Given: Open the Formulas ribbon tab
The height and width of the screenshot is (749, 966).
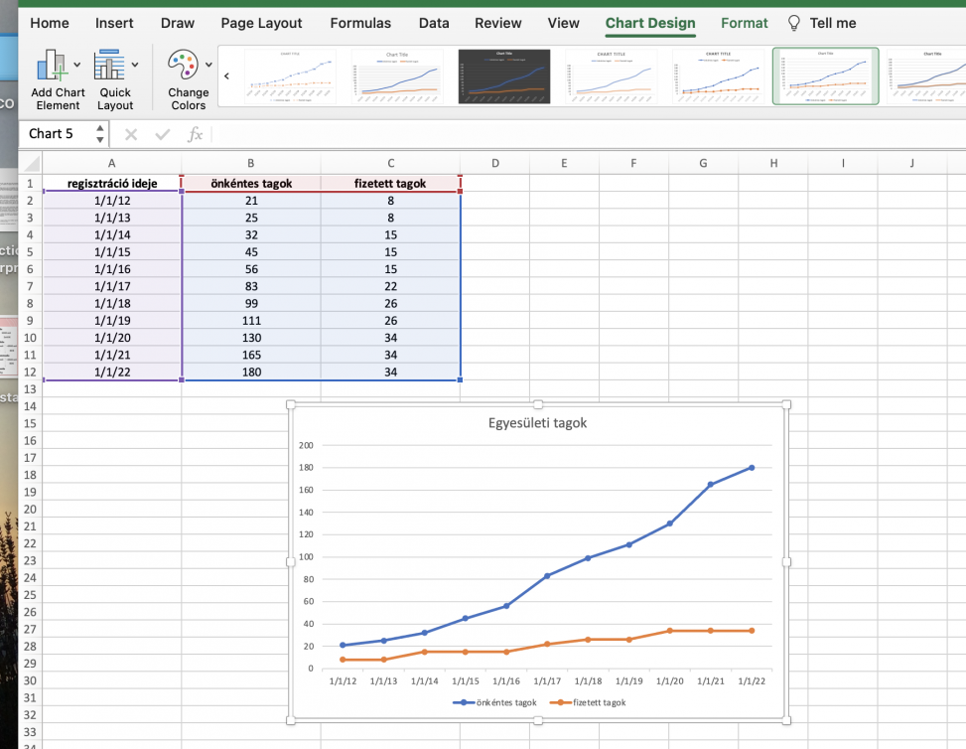Looking at the screenshot, I should click(x=360, y=23).
